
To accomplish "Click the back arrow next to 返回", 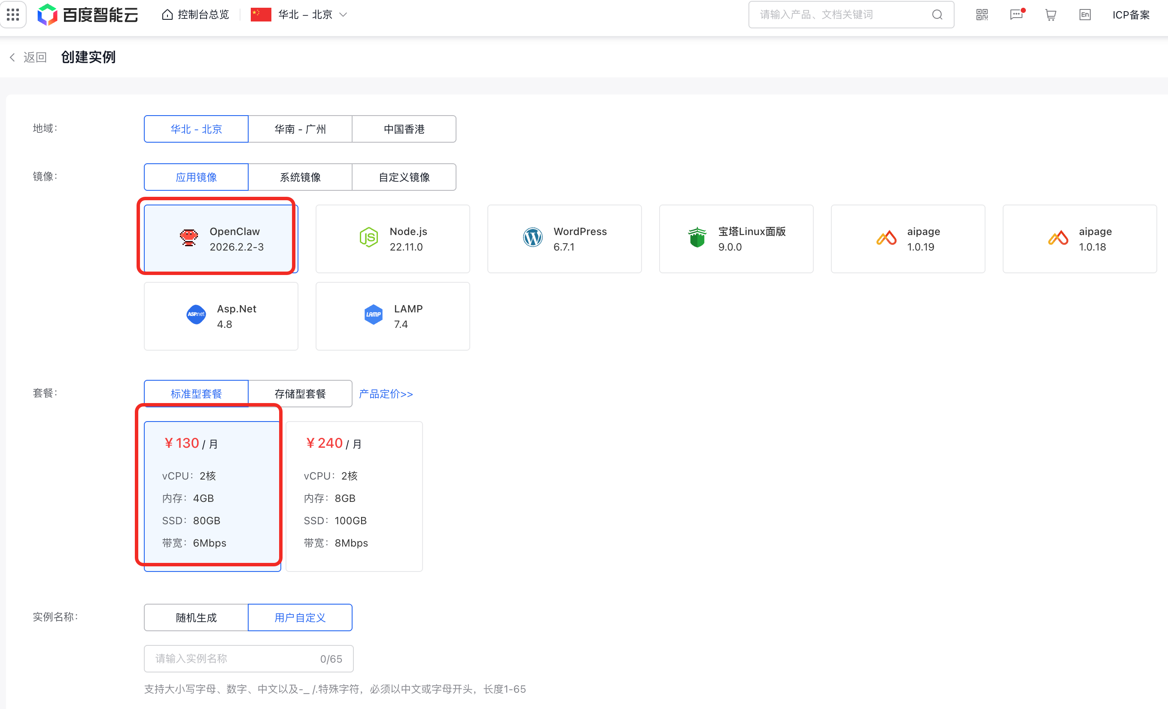I will point(12,57).
